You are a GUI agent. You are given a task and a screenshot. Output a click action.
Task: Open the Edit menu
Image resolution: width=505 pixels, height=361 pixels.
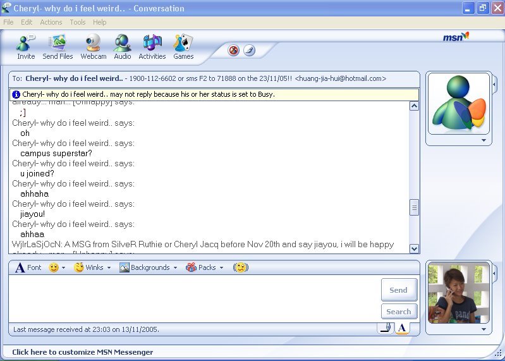pyautogui.click(x=27, y=22)
